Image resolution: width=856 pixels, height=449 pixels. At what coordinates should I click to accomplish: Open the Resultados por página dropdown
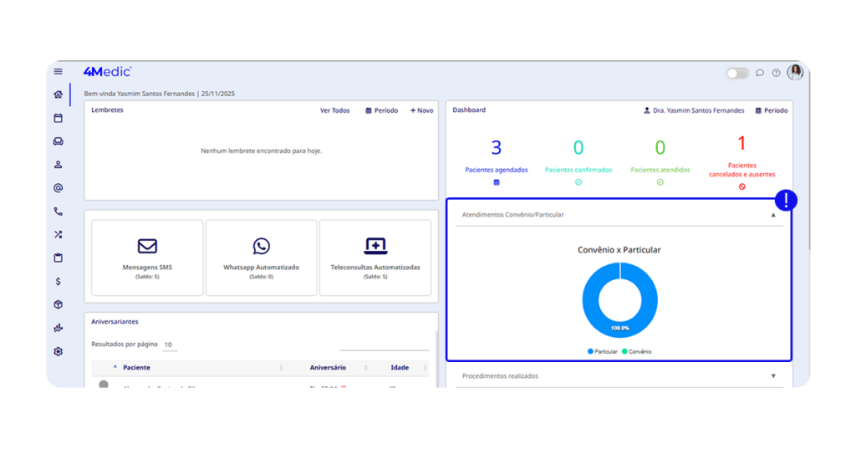pos(169,344)
